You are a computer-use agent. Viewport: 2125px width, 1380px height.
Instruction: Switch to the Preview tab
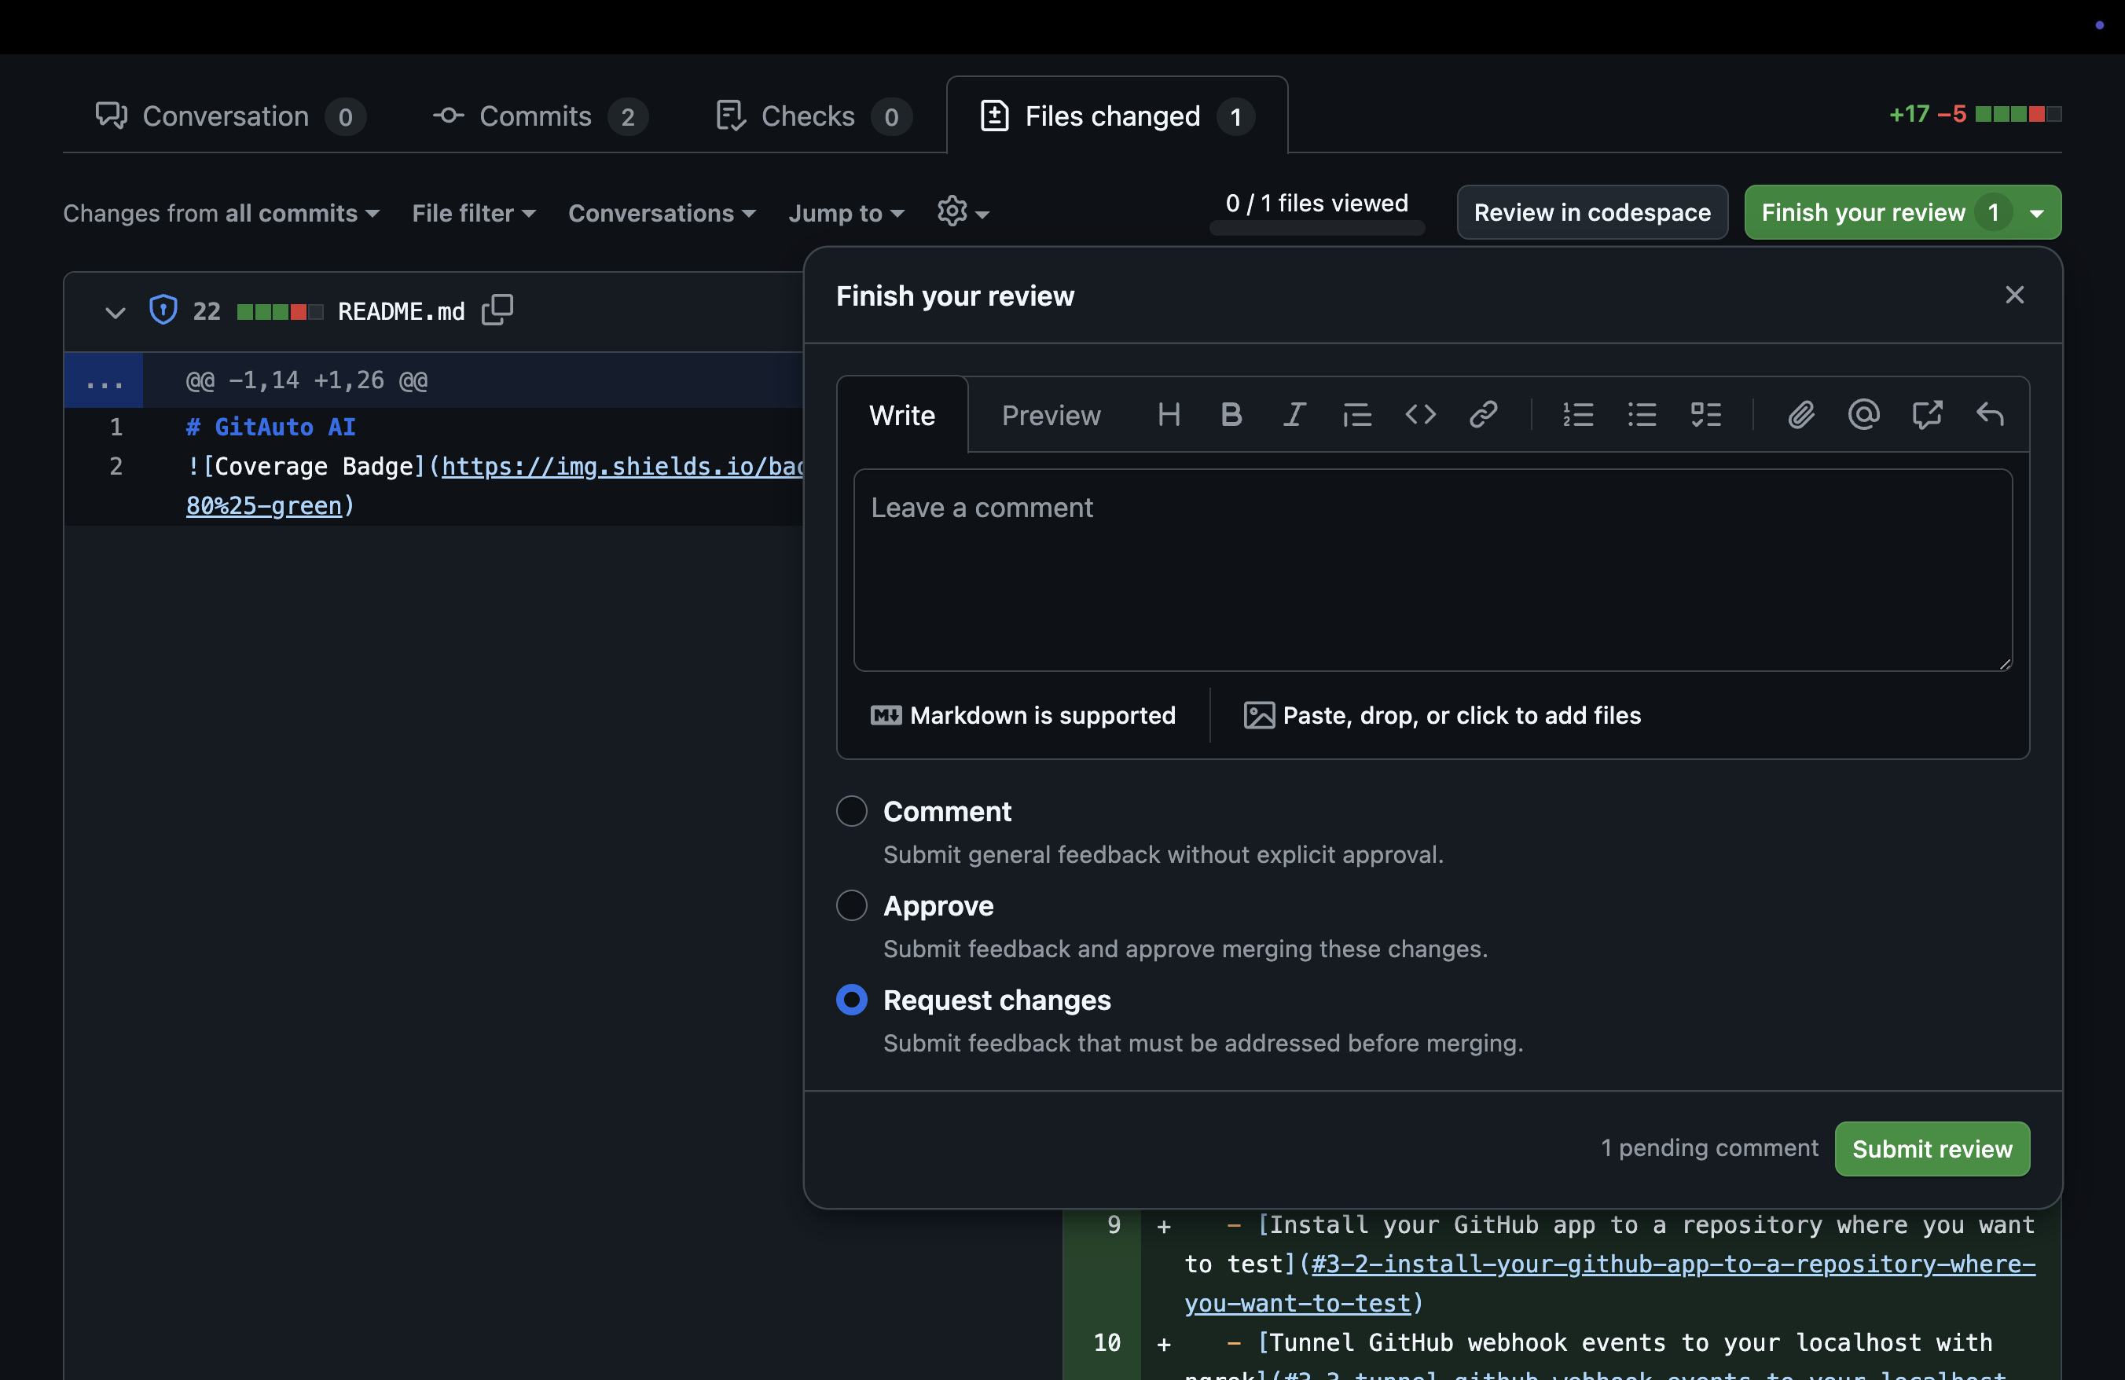1050,413
